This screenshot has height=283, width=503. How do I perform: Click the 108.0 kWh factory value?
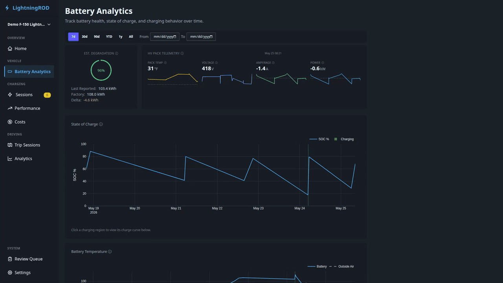coord(96,94)
